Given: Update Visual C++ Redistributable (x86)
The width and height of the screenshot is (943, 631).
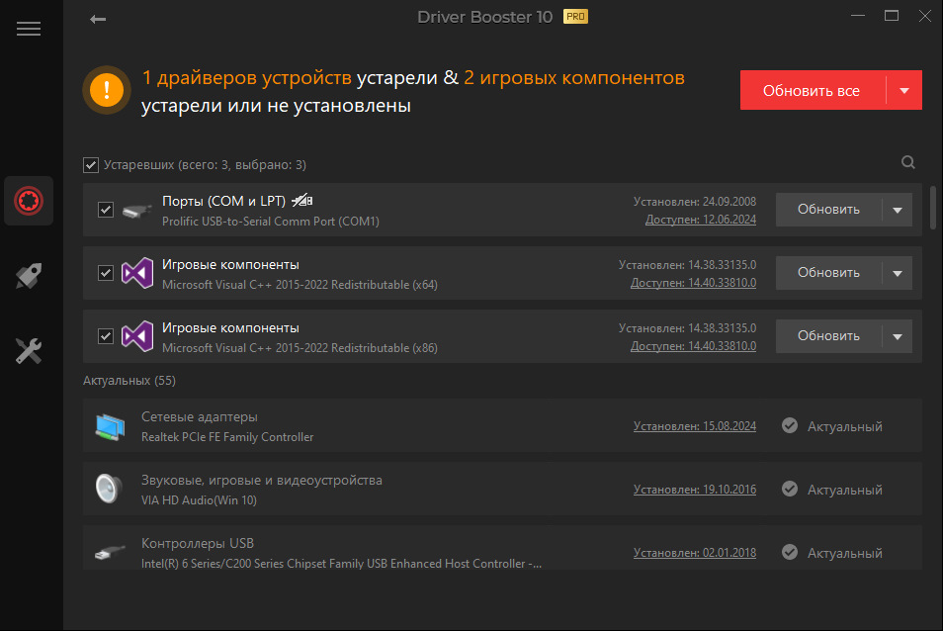Looking at the screenshot, I should (x=828, y=336).
